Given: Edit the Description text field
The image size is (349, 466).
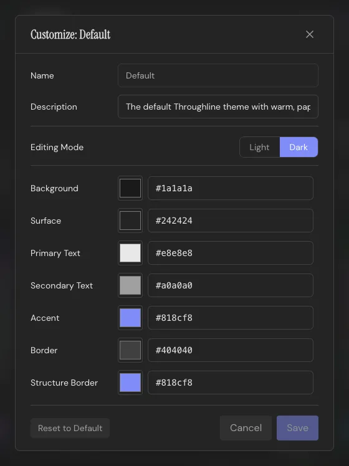Looking at the screenshot, I should point(218,107).
